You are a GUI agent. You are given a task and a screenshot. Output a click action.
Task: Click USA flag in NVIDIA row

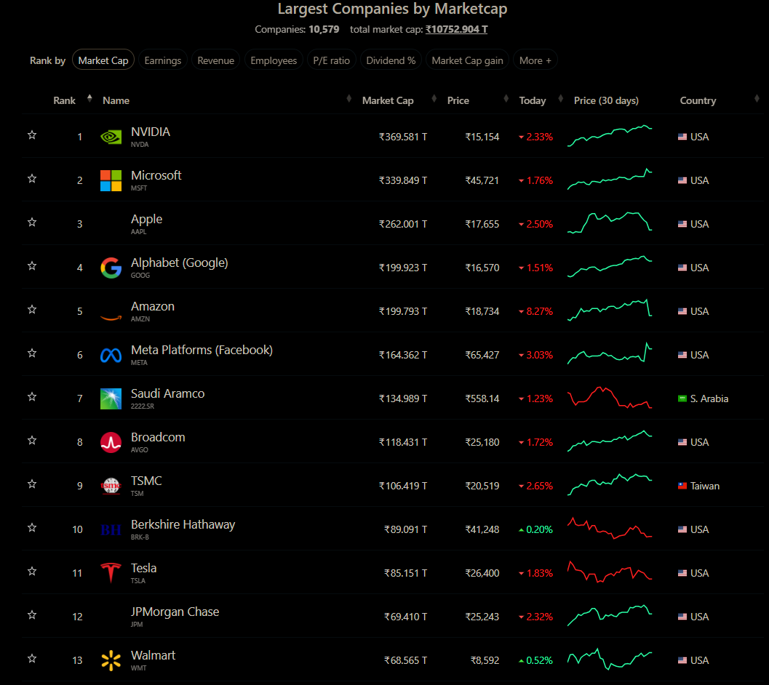click(682, 137)
